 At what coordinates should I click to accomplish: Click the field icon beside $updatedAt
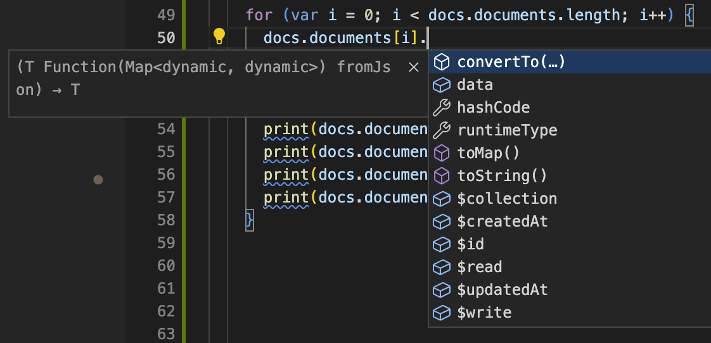(442, 290)
